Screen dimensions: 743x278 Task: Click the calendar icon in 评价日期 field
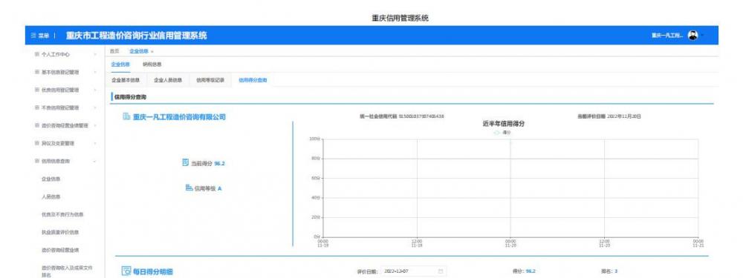441,271
